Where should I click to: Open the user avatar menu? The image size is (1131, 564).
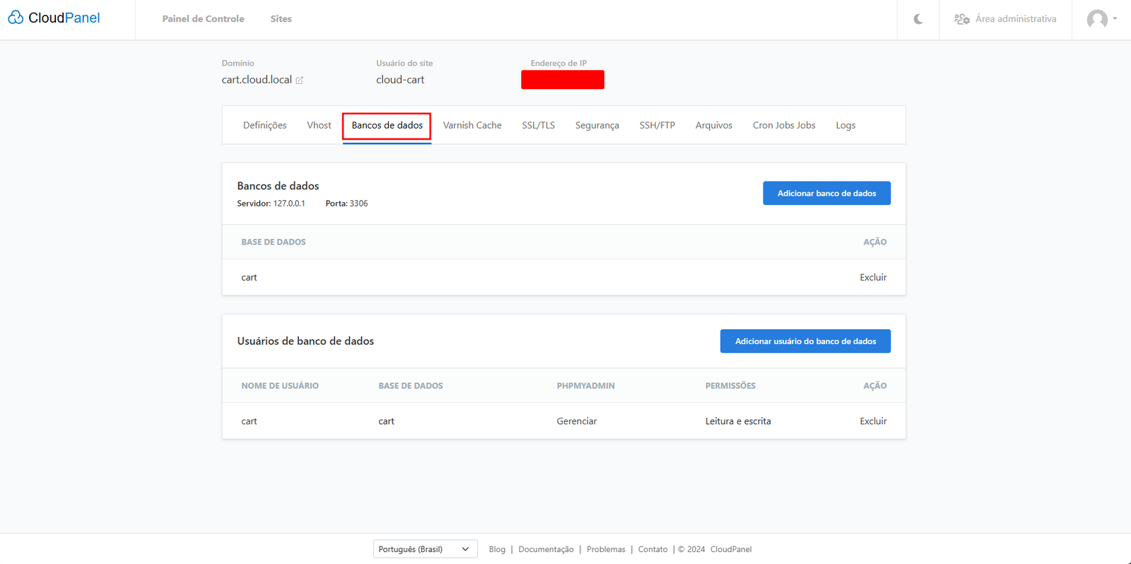point(1101,19)
